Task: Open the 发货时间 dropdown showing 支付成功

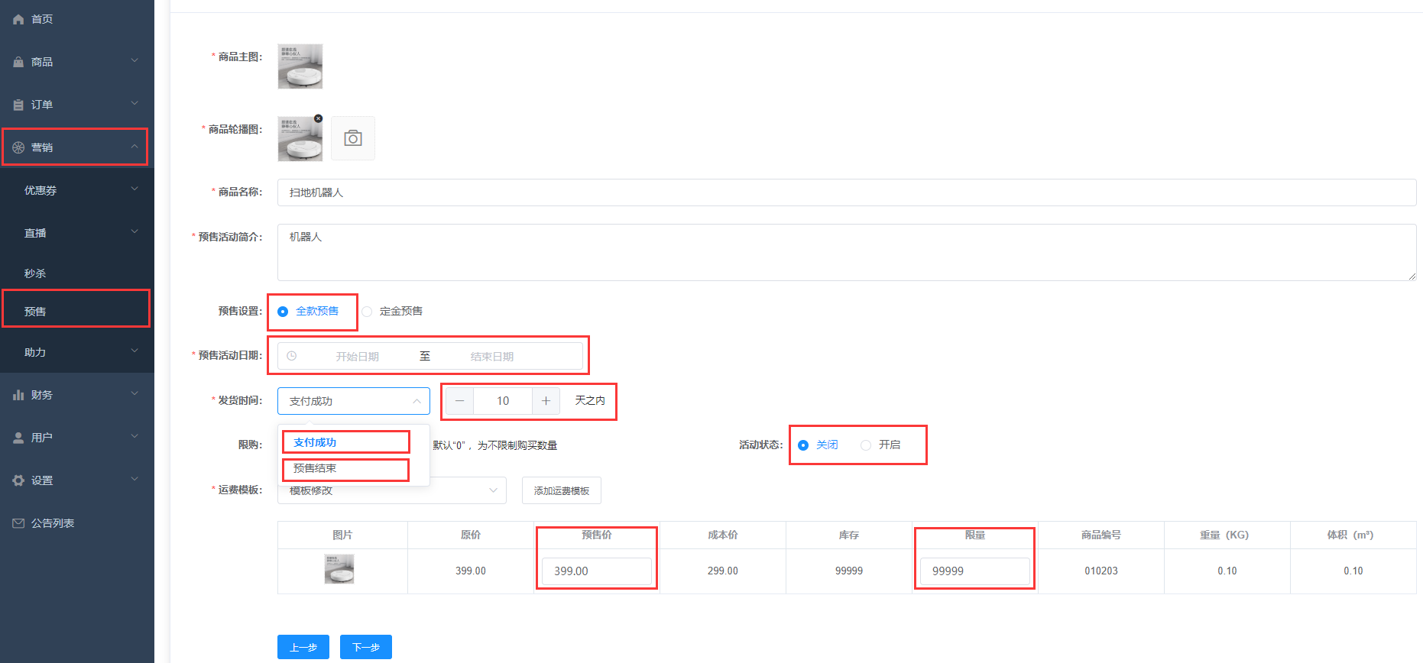Action: point(354,401)
